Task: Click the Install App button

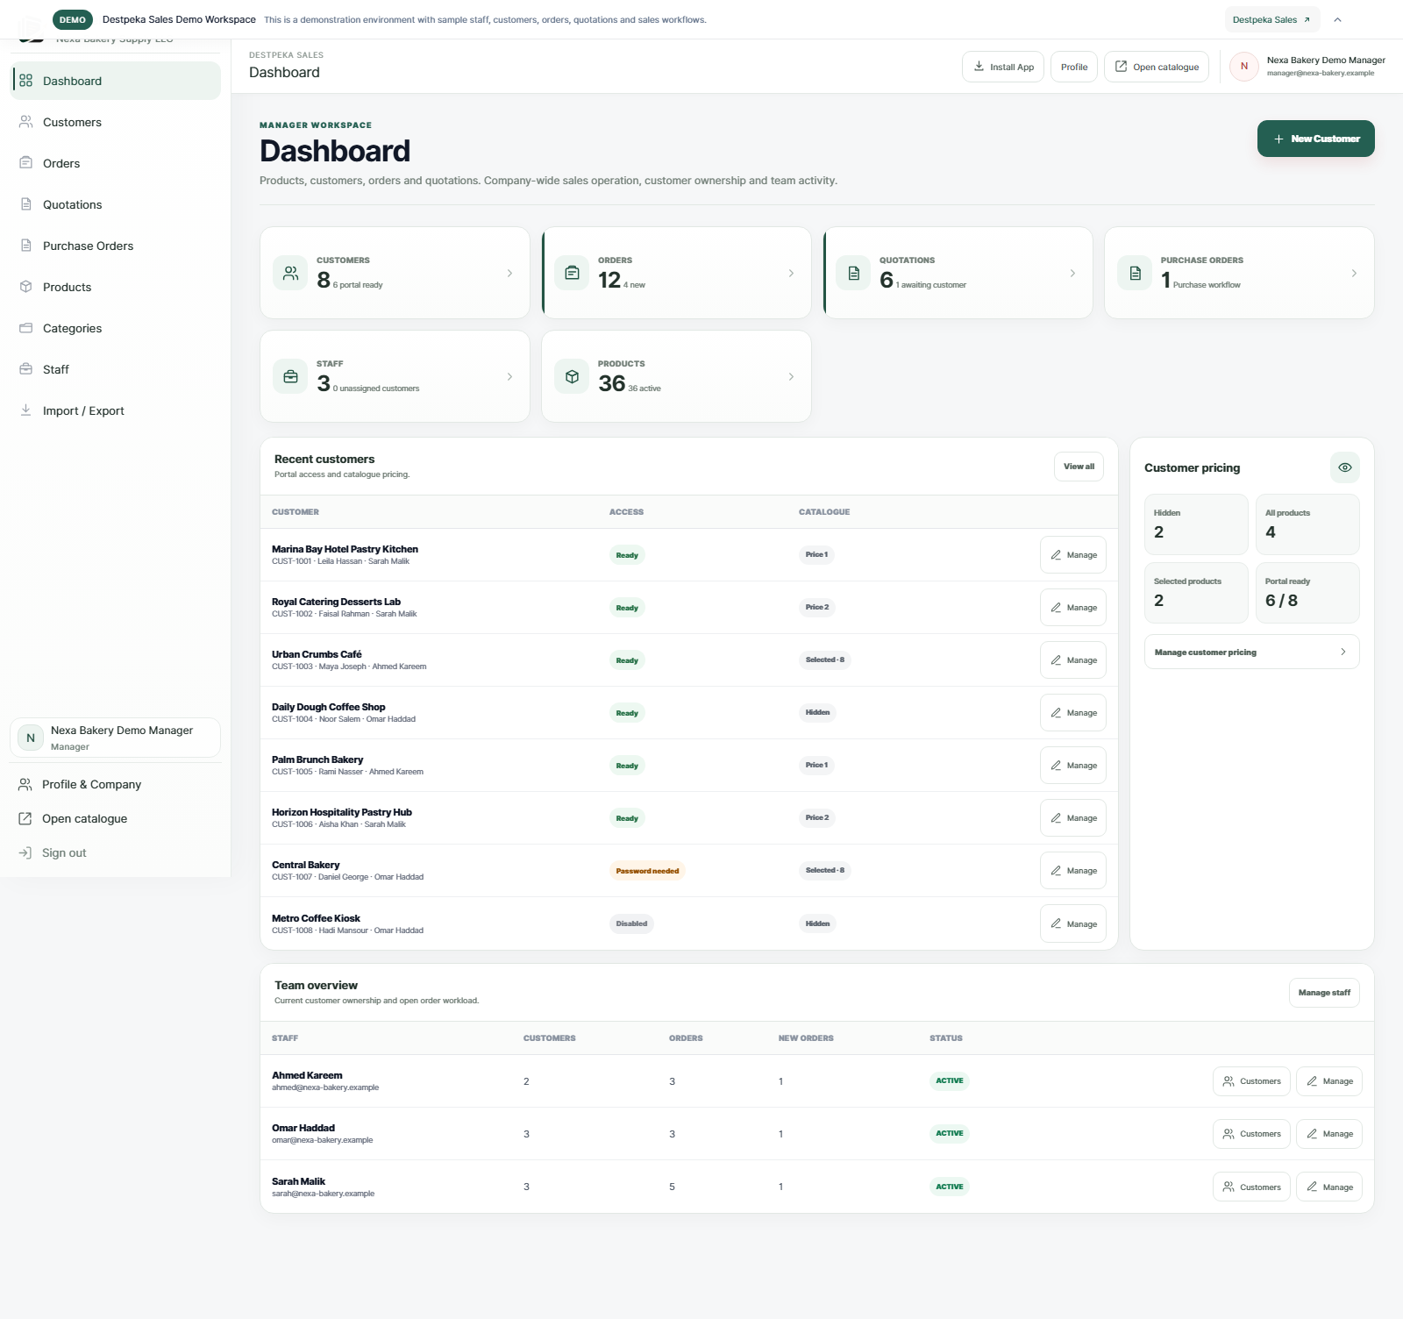Action: click(1003, 67)
